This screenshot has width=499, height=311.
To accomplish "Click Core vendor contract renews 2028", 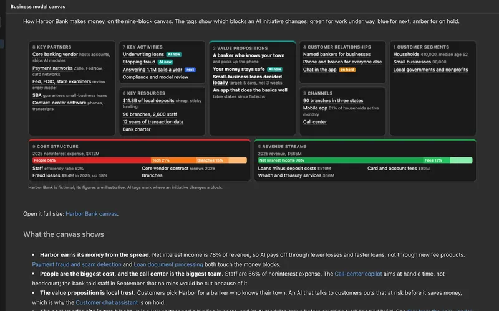I will point(178,169).
